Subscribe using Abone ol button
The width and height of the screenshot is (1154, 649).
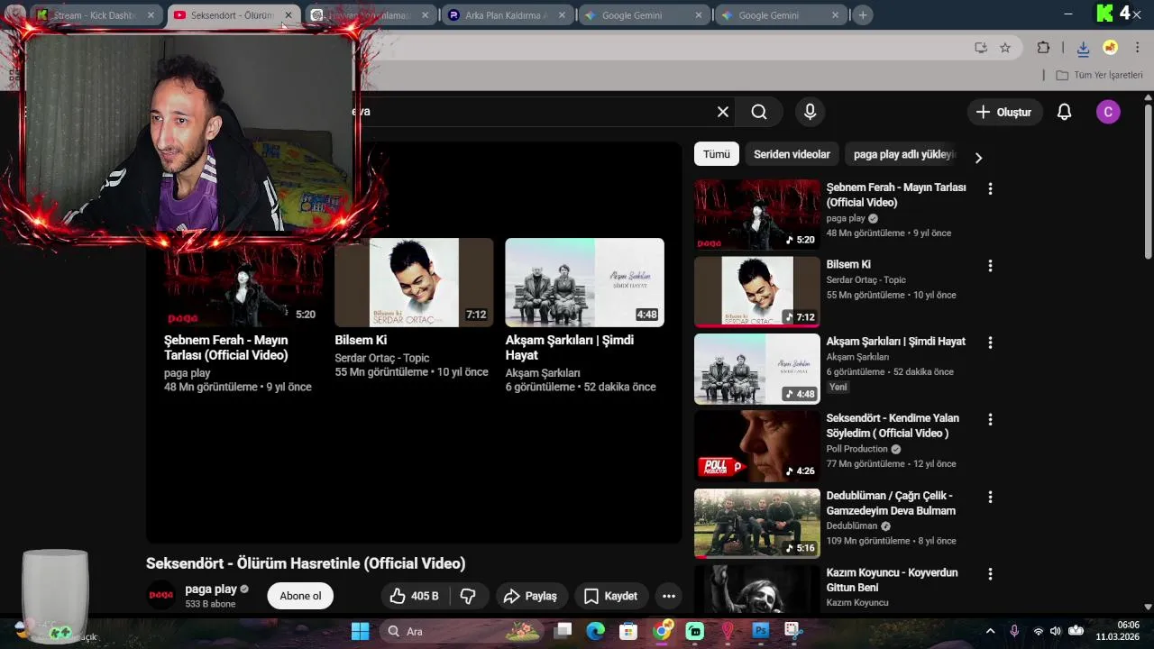pyautogui.click(x=300, y=596)
